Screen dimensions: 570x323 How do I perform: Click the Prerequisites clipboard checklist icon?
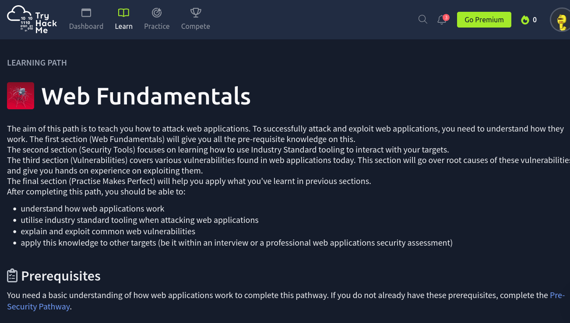12,276
